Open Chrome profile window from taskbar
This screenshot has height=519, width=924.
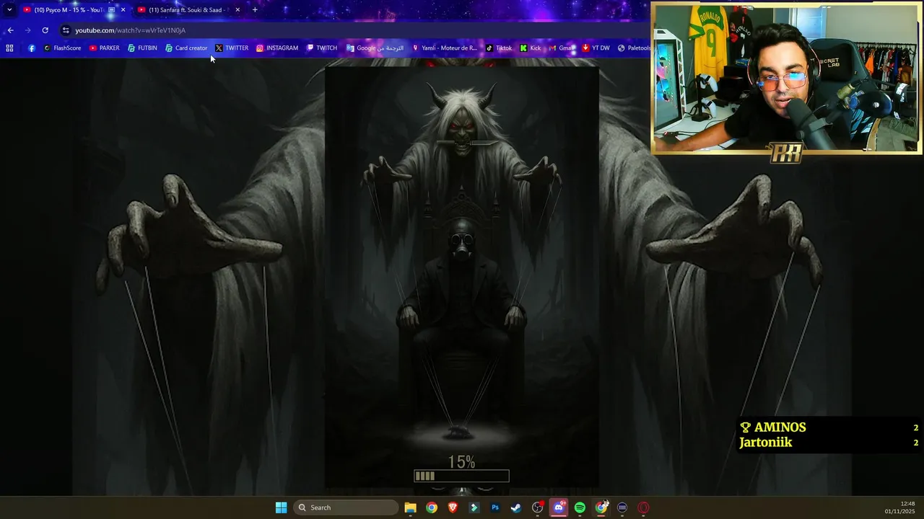[x=601, y=507]
